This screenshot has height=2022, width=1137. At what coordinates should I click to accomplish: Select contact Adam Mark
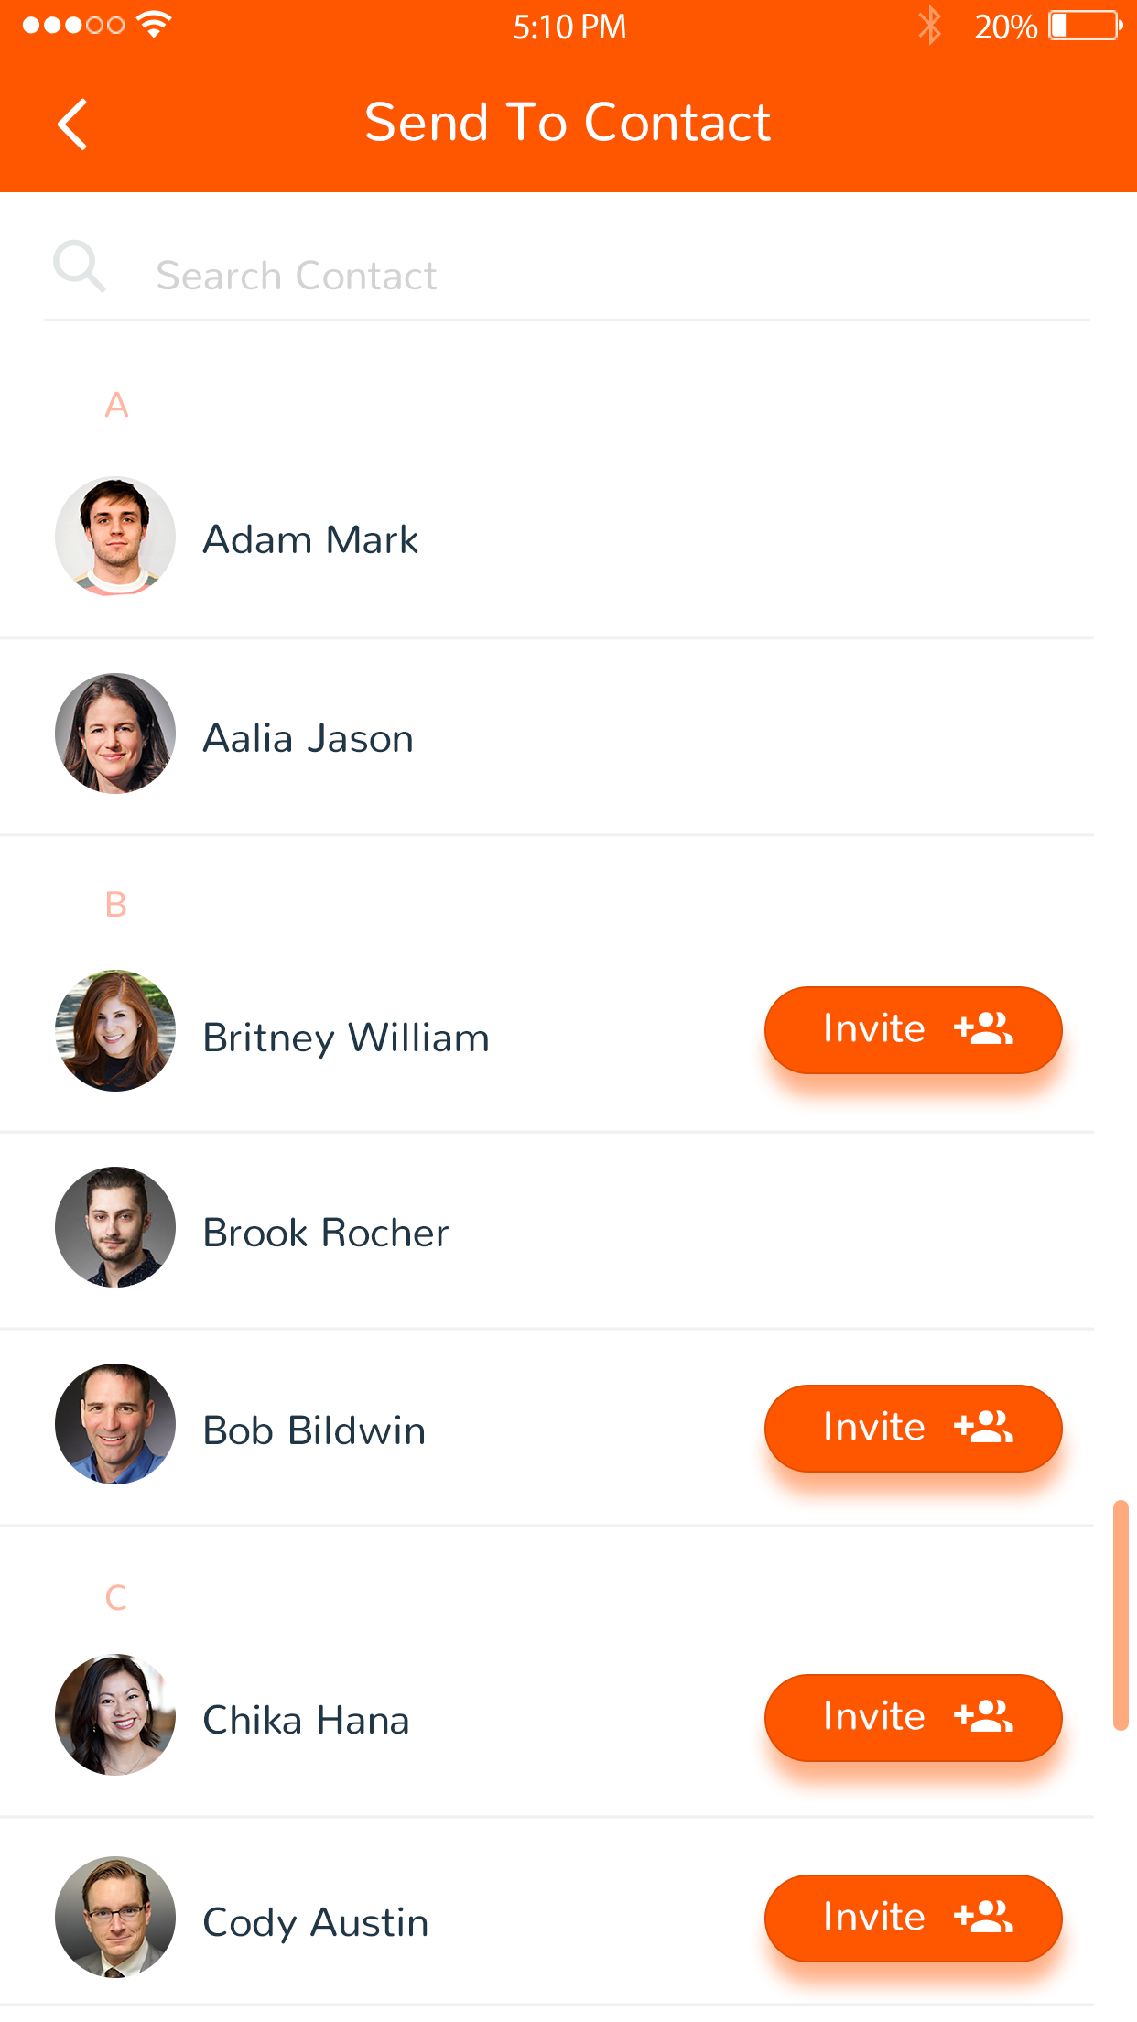point(547,538)
